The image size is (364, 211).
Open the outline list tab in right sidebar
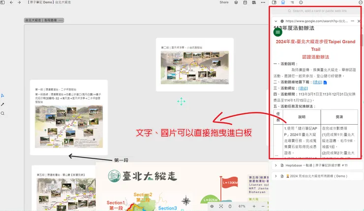pyautogui.click(x=292, y=2)
